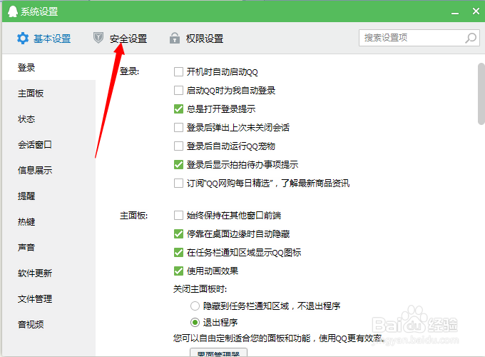Open 文件管理 in the sidebar
Screen dimensions: 485x357
coord(49,298)
